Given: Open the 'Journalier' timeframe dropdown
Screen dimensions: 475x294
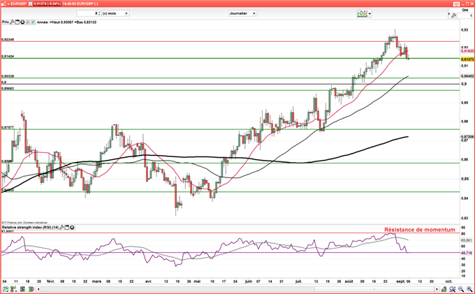Looking at the screenshot, I should click(243, 13).
